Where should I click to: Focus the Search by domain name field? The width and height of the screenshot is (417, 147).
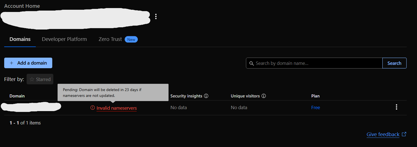pyautogui.click(x=317, y=63)
